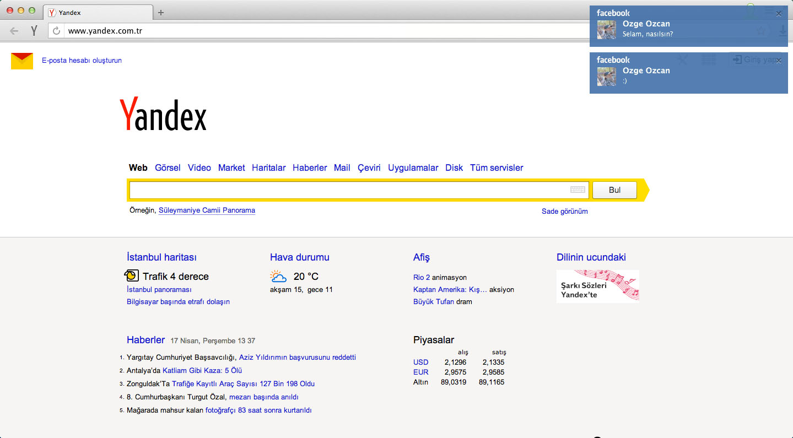Click the Şarkı Sözleri Yandex'te banner
The image size is (793, 438).
point(597,286)
